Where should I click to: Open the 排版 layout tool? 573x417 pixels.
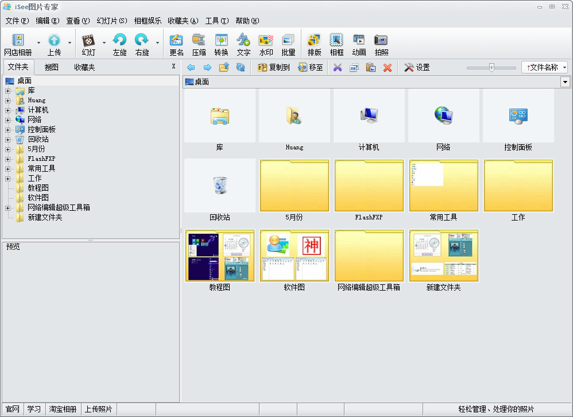pos(314,44)
